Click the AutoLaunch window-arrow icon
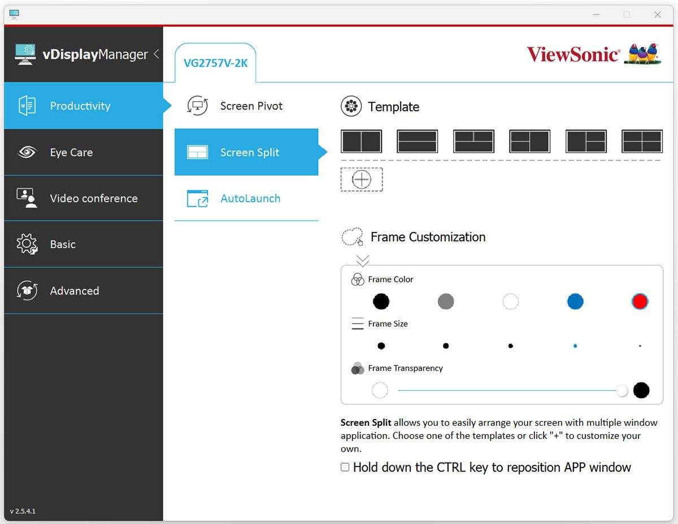 pos(197,198)
